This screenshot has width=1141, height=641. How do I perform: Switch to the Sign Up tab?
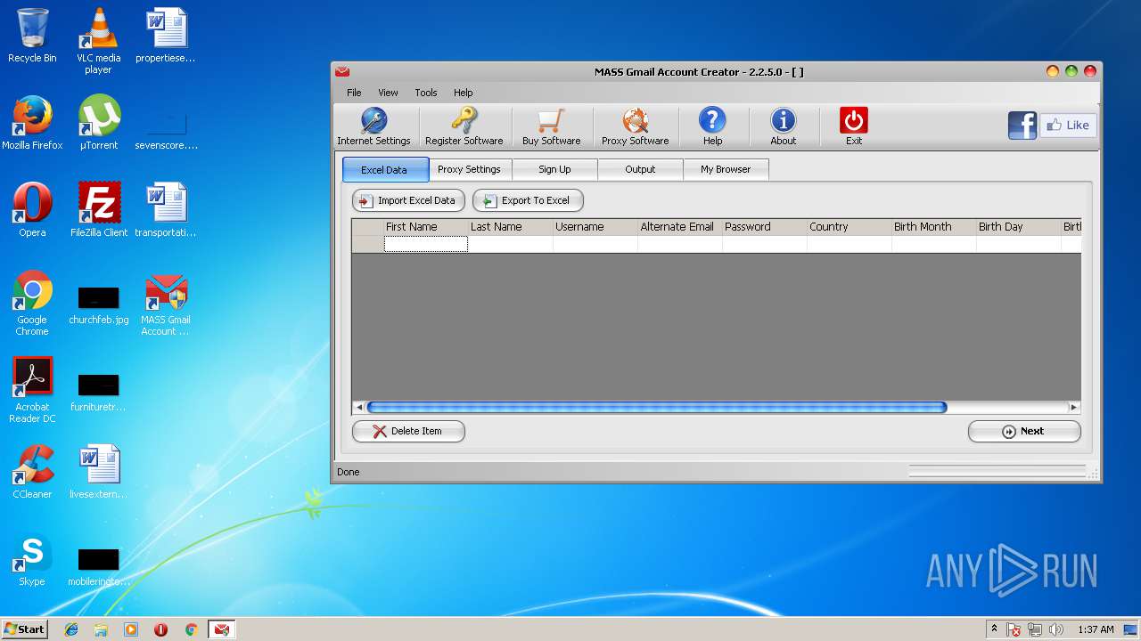click(x=554, y=169)
